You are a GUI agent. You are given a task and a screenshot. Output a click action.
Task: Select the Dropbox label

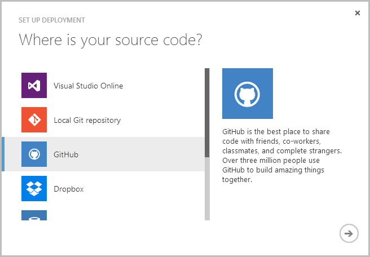(x=69, y=189)
